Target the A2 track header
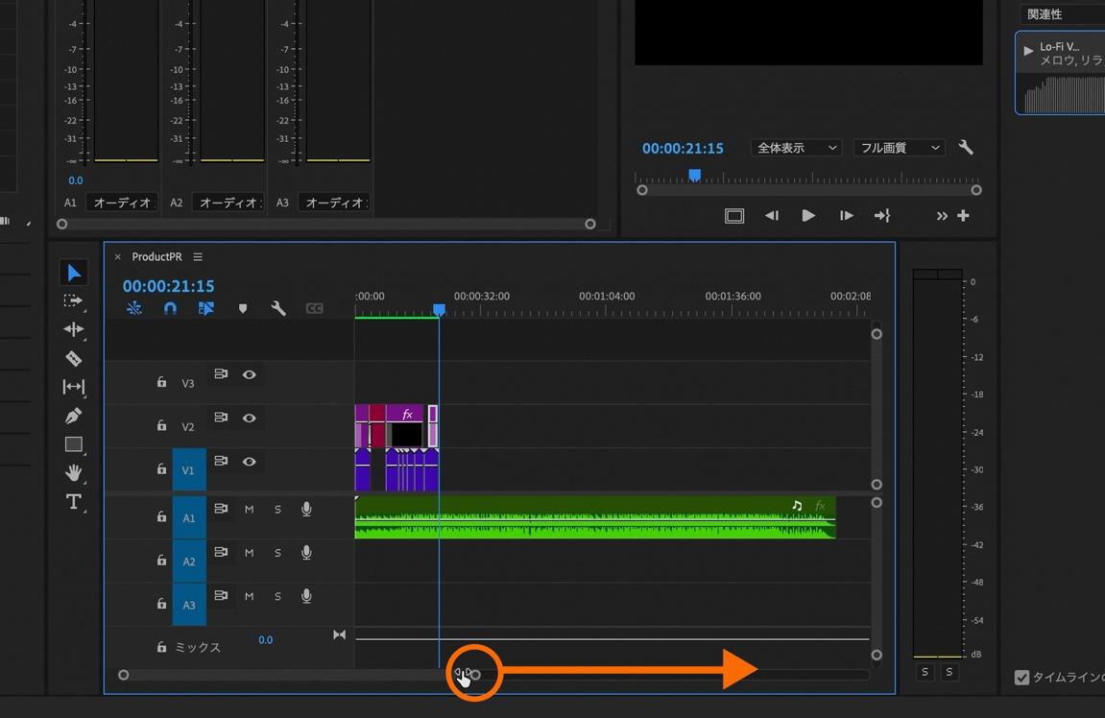 click(189, 561)
